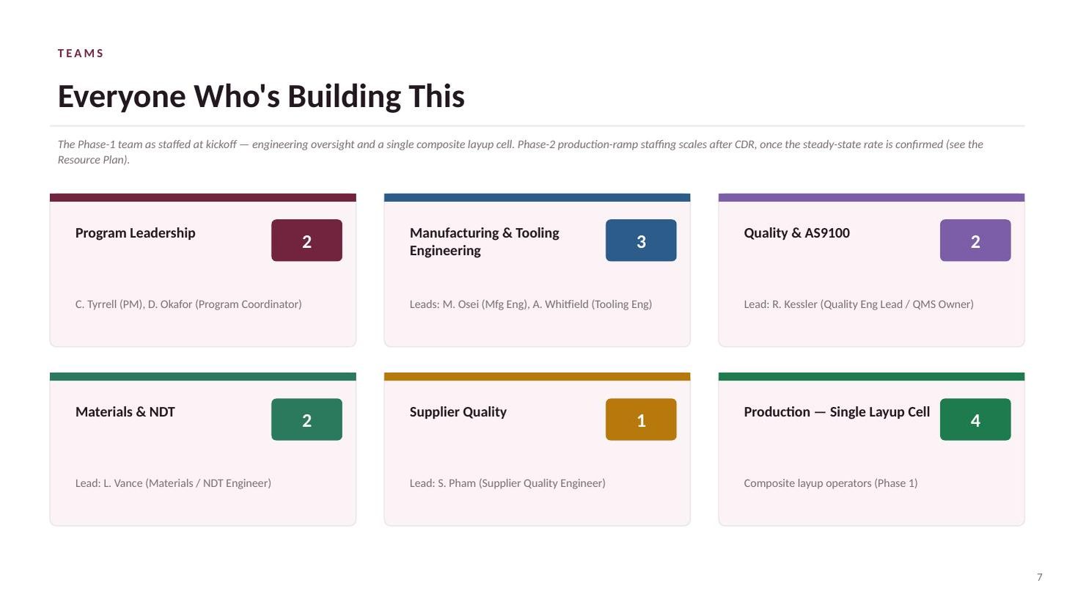The height and width of the screenshot is (605, 1075).
Task: Click the 'Everyone Who's Building This' slide title
Action: [x=261, y=97]
